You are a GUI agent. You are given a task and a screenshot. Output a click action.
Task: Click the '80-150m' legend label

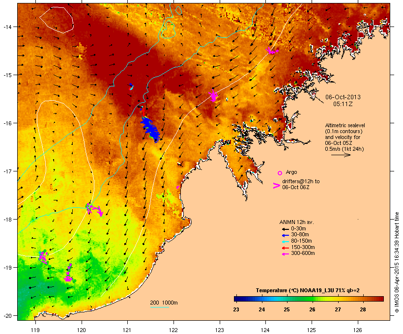pyautogui.click(x=301, y=241)
